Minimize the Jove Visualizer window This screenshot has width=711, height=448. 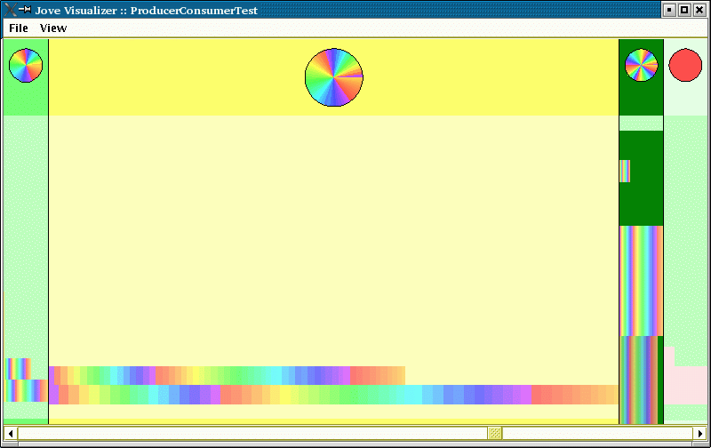pos(669,10)
